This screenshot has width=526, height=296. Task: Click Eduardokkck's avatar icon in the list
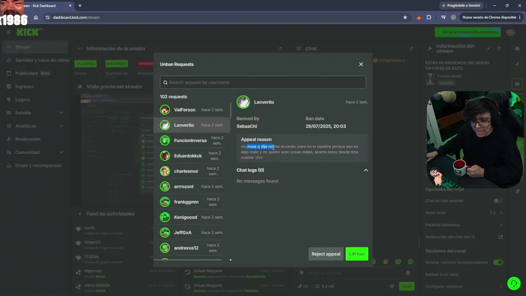coord(165,156)
